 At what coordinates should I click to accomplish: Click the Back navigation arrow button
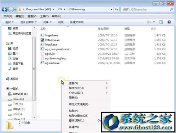(x=5, y=9)
